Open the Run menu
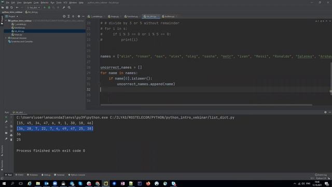The height and width of the screenshot is (187, 332). point(52,3)
